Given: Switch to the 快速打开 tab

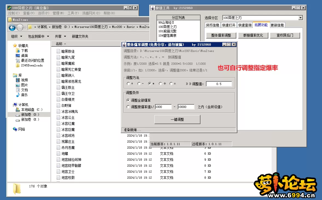Looking at the screenshot, I should pyautogui.click(x=229, y=25).
